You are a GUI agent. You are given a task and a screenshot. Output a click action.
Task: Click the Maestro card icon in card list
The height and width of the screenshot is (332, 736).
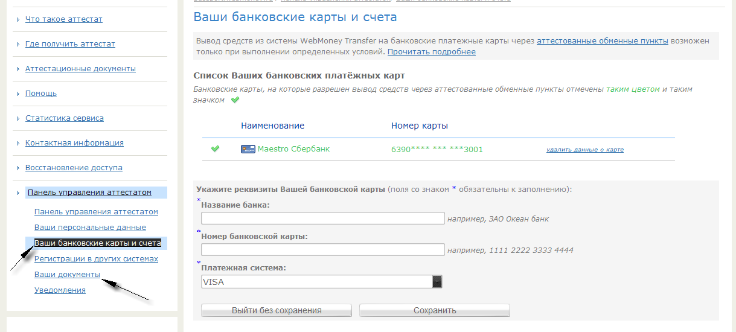248,149
